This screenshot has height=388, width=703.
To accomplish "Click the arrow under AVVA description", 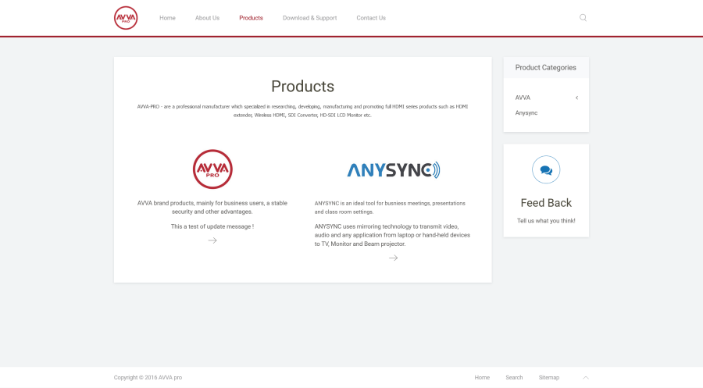I will 212,240.
